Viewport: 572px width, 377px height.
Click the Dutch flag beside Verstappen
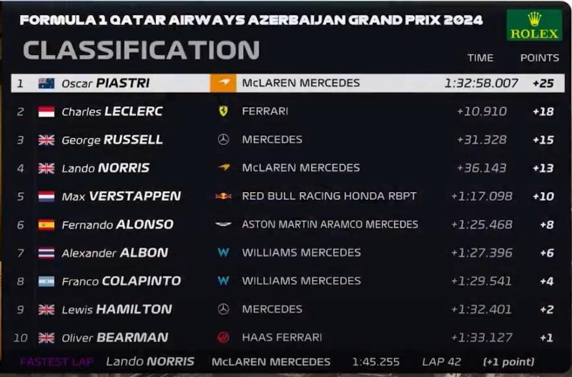46,196
